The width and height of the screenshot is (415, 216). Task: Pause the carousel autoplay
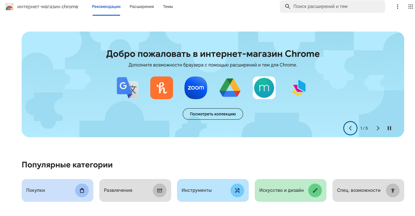(x=389, y=128)
